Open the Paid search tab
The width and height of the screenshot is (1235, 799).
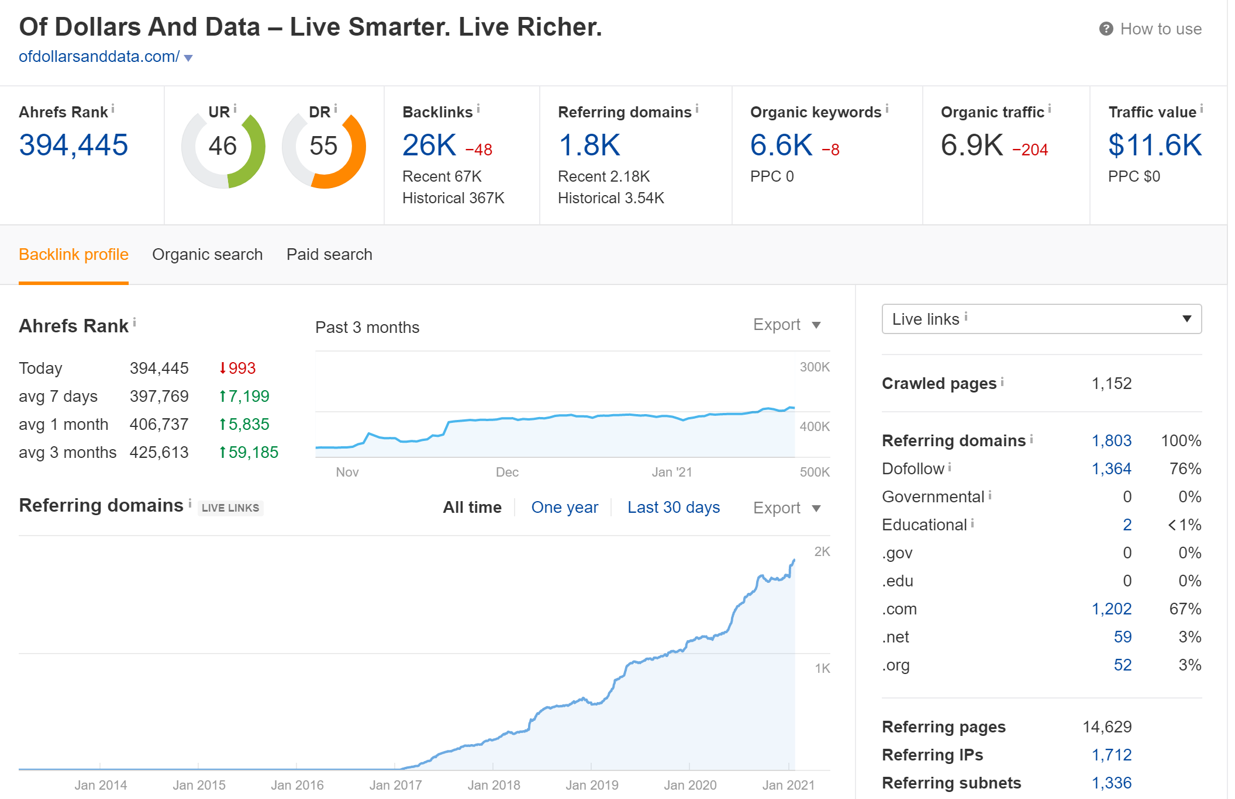(329, 255)
